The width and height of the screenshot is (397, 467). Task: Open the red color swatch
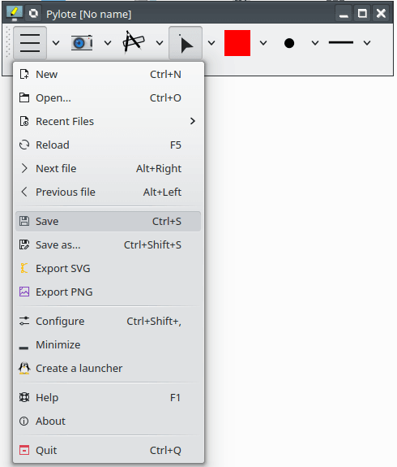237,43
